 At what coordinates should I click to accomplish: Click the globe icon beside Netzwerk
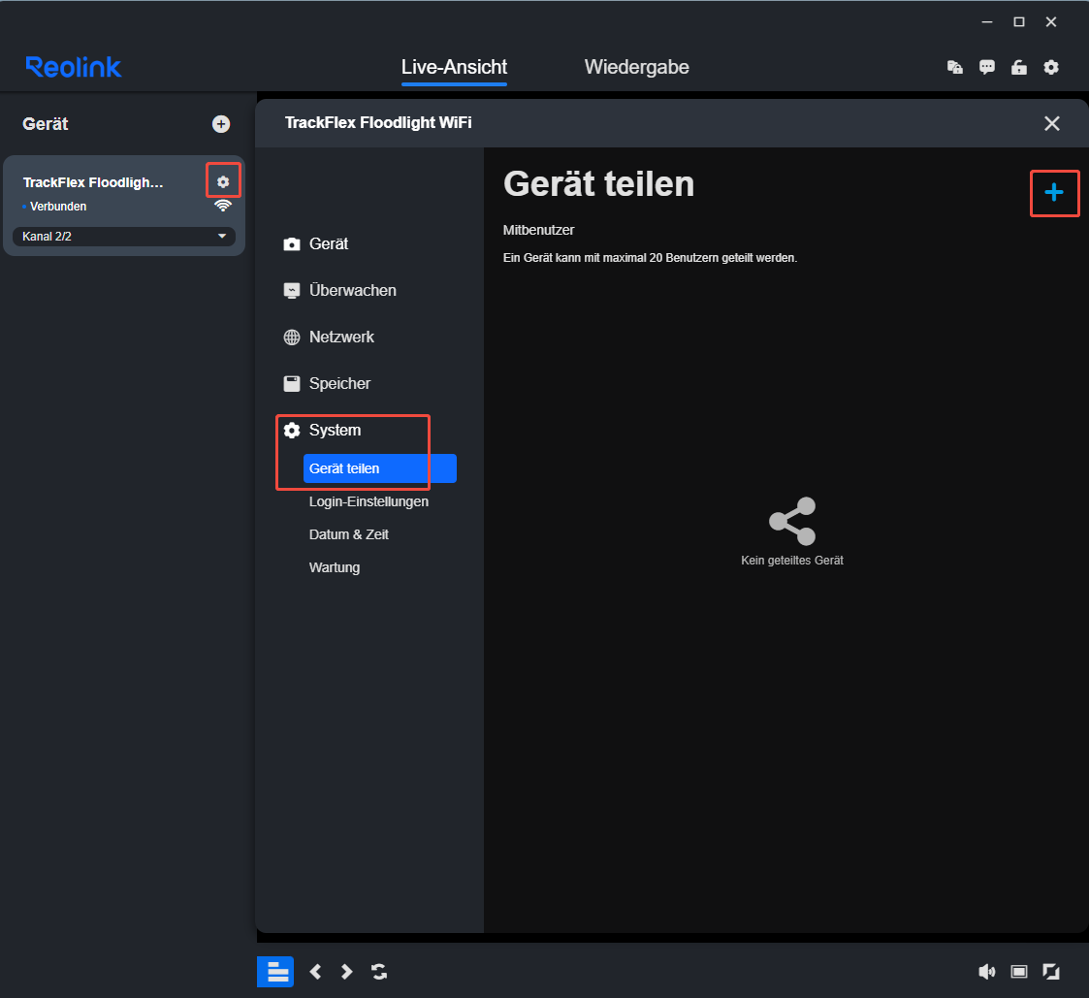pyautogui.click(x=292, y=337)
